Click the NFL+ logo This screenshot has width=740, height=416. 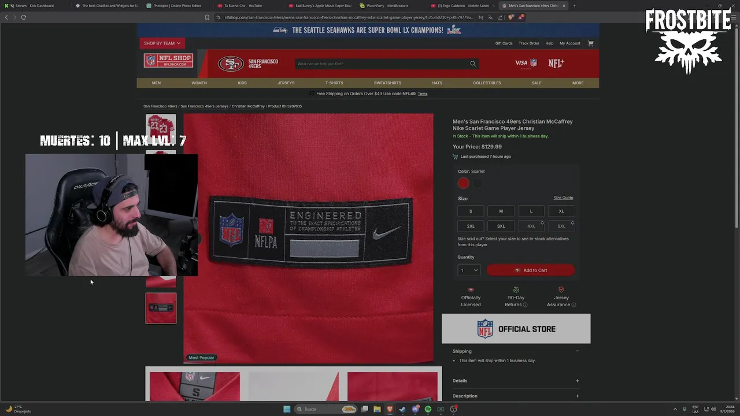click(556, 63)
